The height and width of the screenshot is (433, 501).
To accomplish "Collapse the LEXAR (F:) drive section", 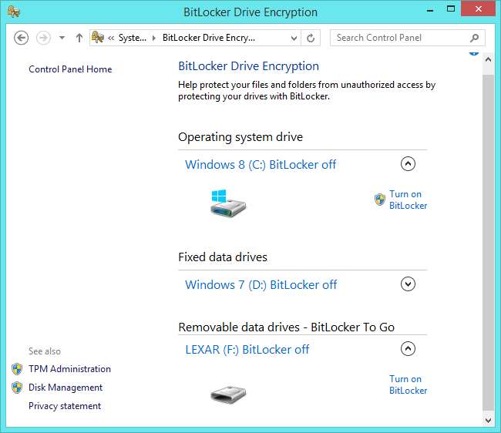I will point(408,349).
